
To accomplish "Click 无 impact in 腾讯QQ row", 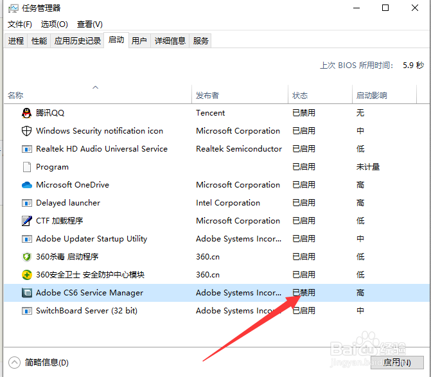I will (360, 113).
